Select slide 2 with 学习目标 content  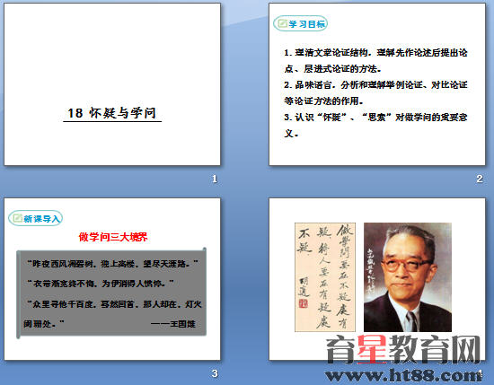tap(377, 84)
